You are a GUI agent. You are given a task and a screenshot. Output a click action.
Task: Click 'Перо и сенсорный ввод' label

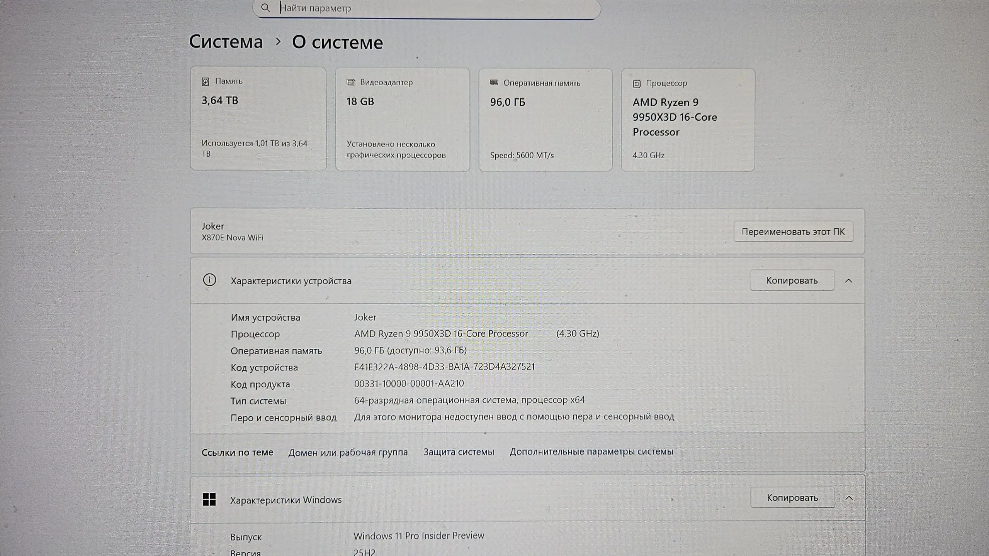click(284, 418)
